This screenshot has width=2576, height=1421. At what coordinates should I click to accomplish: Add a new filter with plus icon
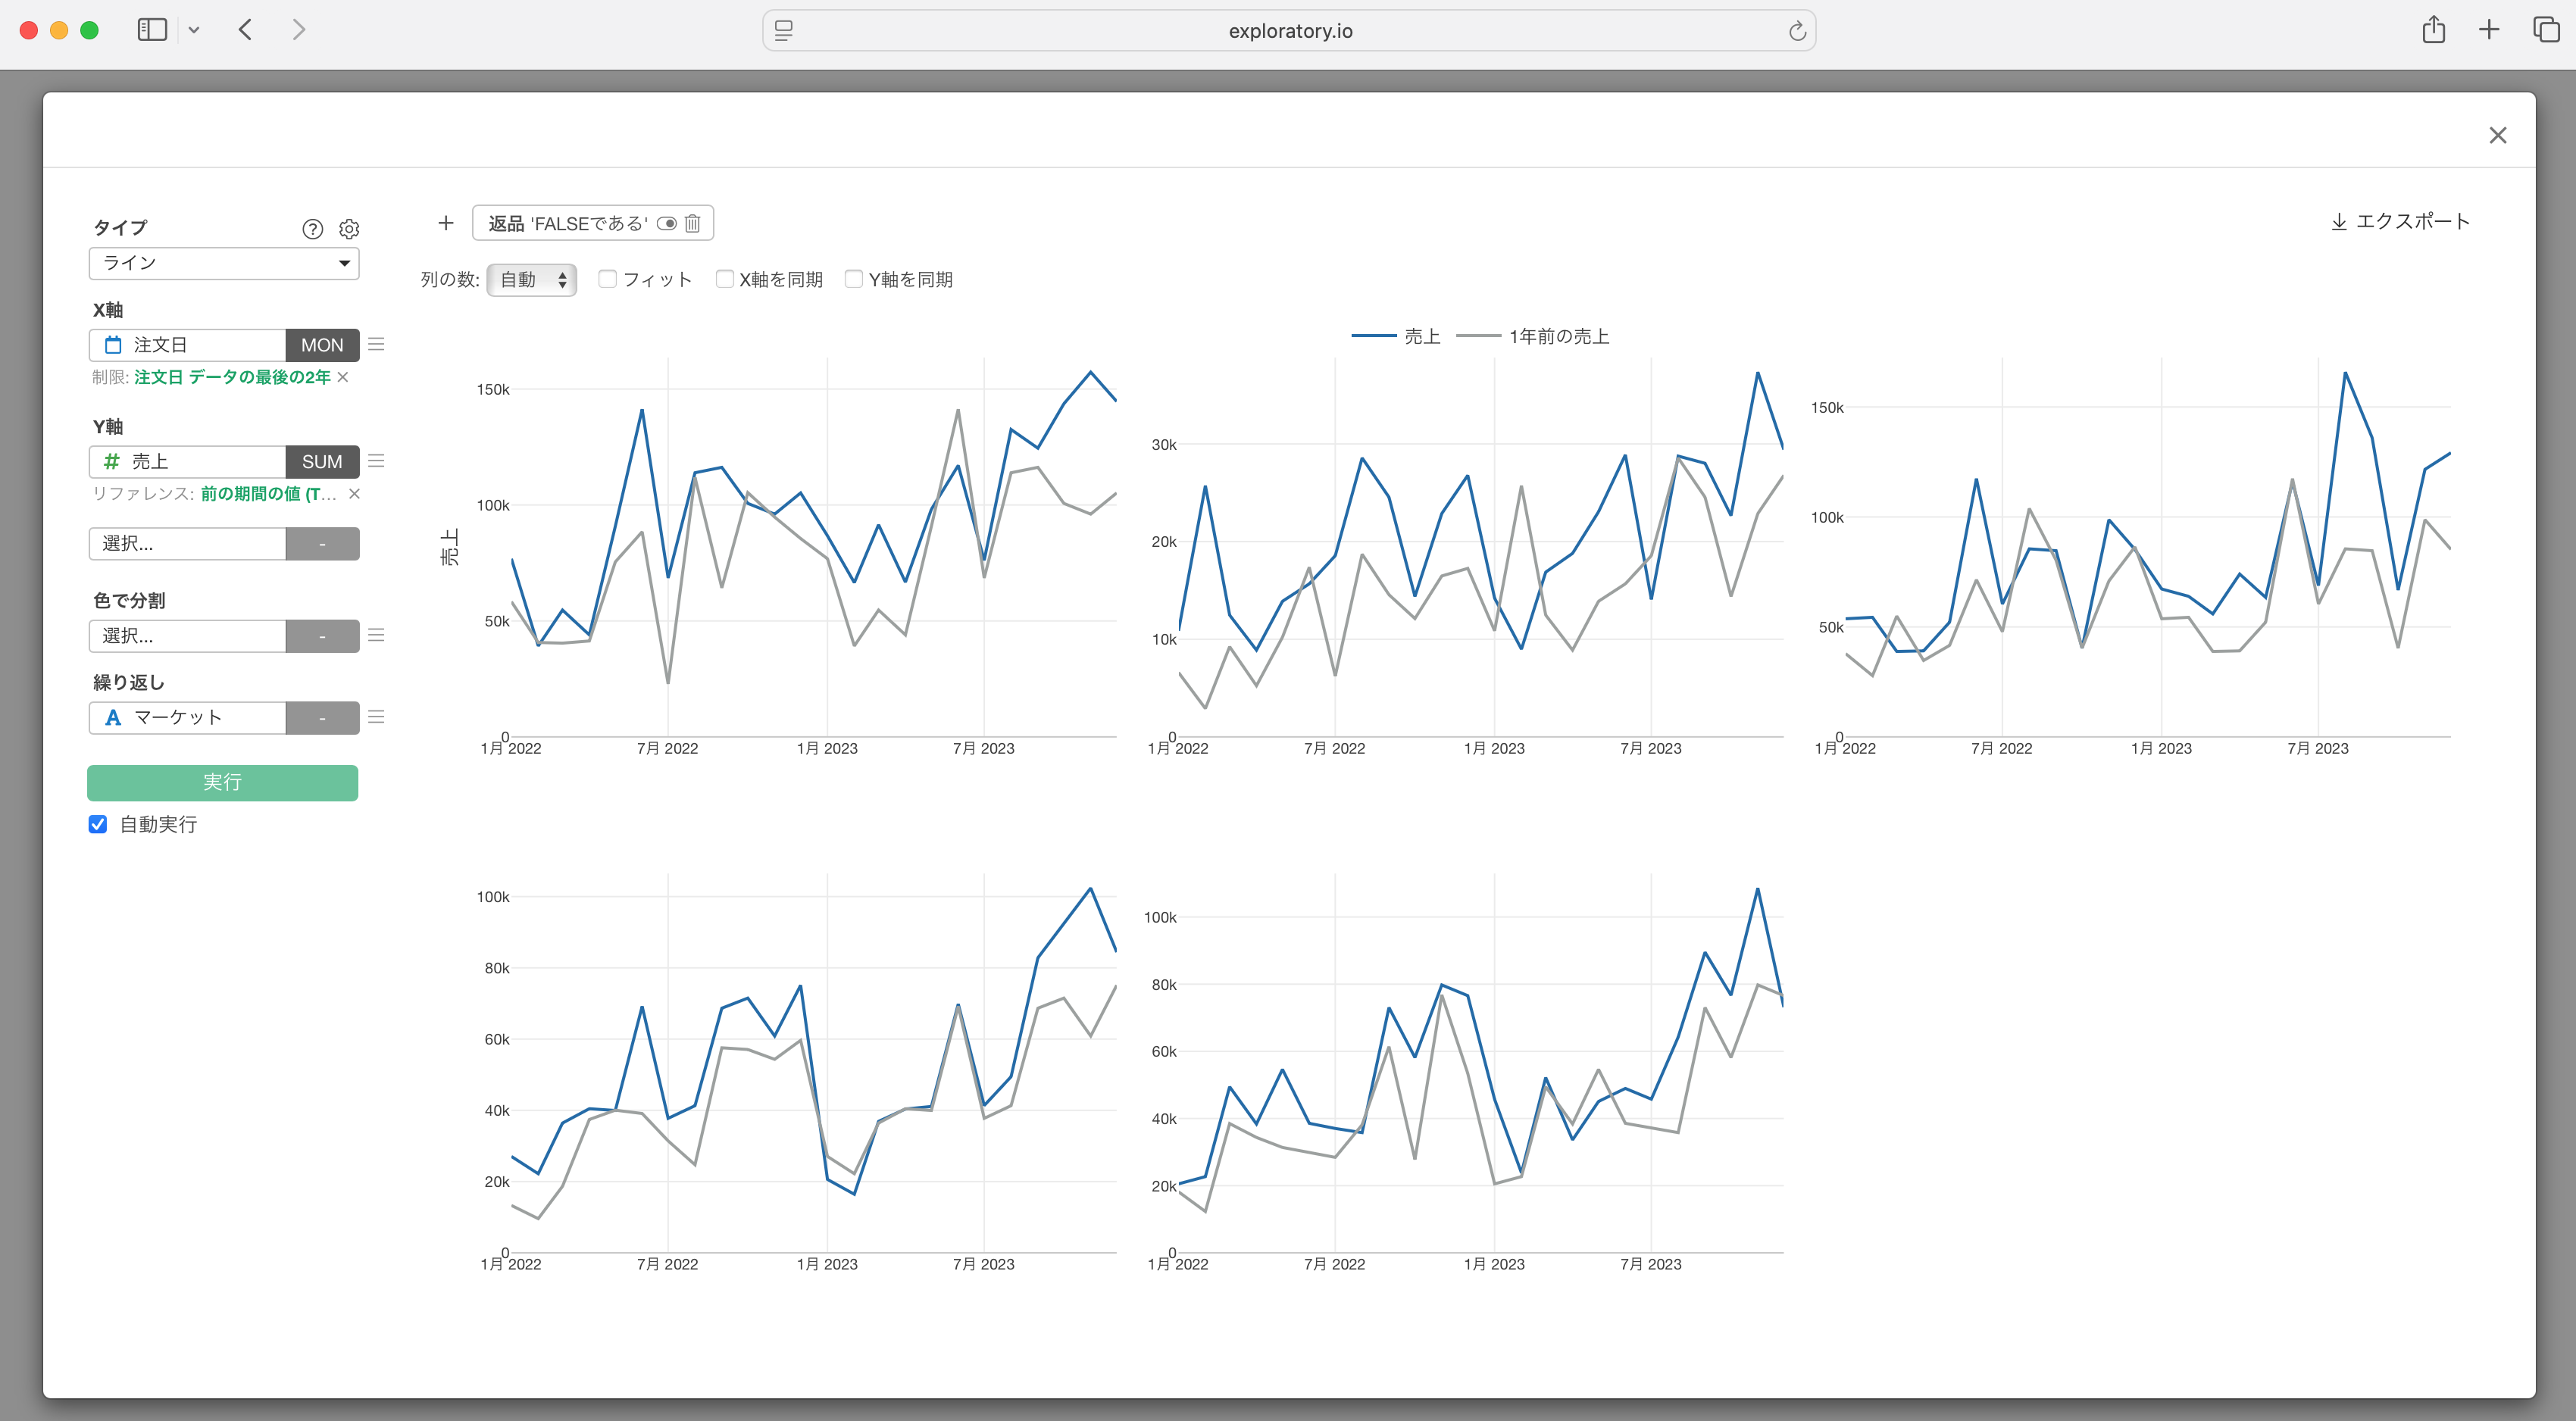click(446, 223)
